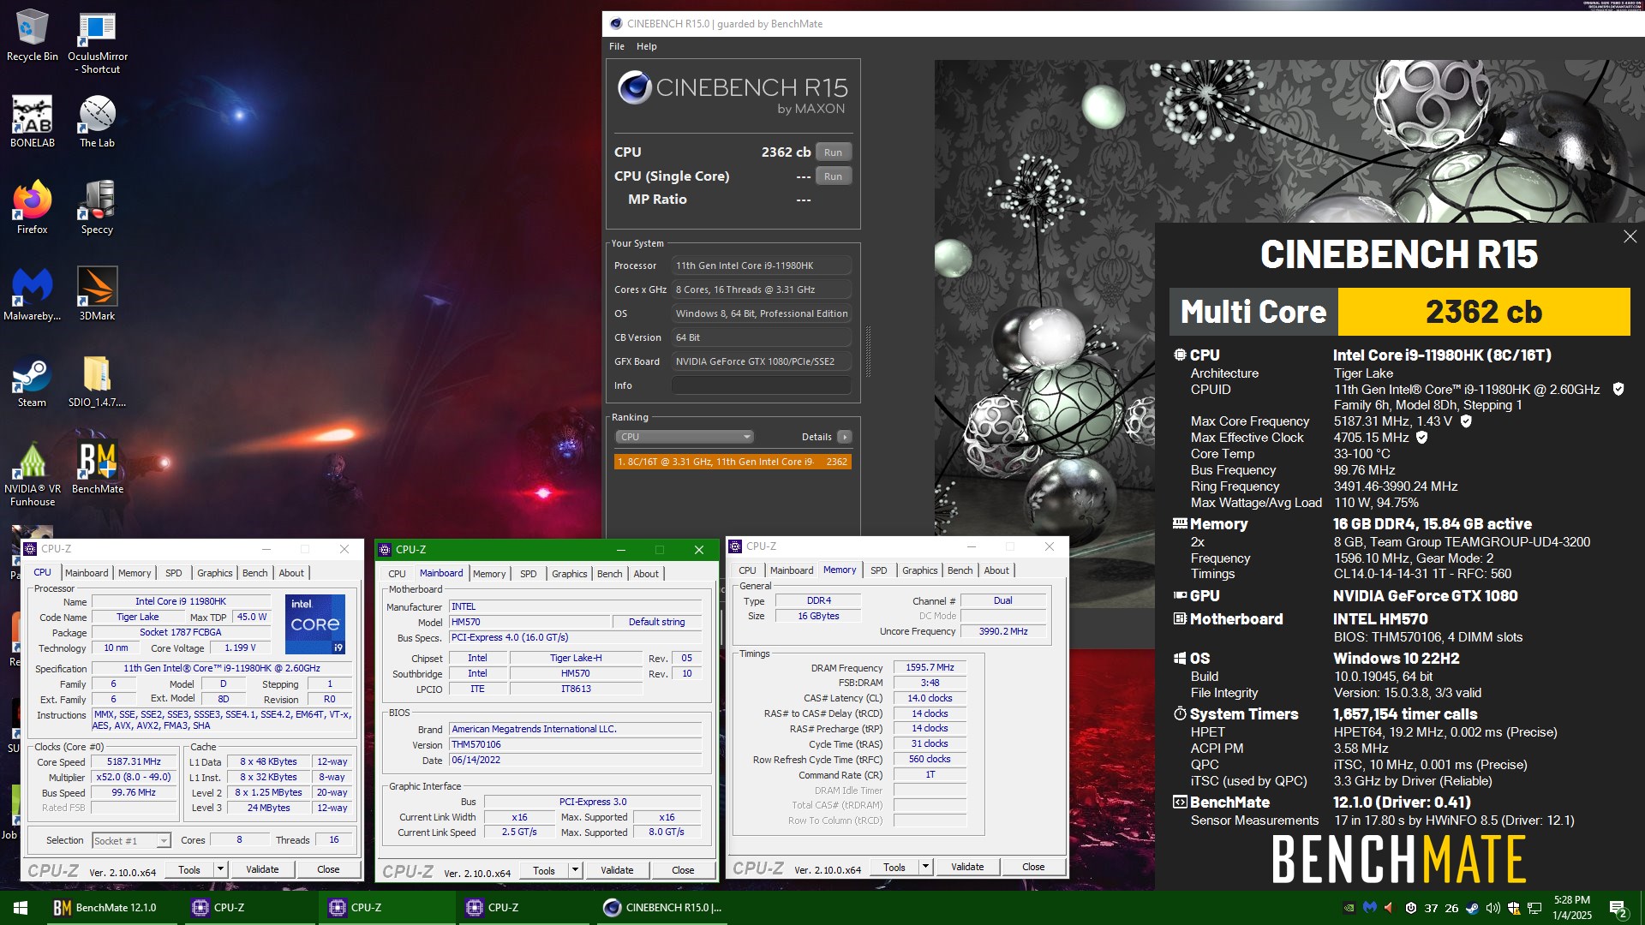Click the Info input field in Cinebench
The height and width of the screenshot is (925, 1645).
pos(762,385)
